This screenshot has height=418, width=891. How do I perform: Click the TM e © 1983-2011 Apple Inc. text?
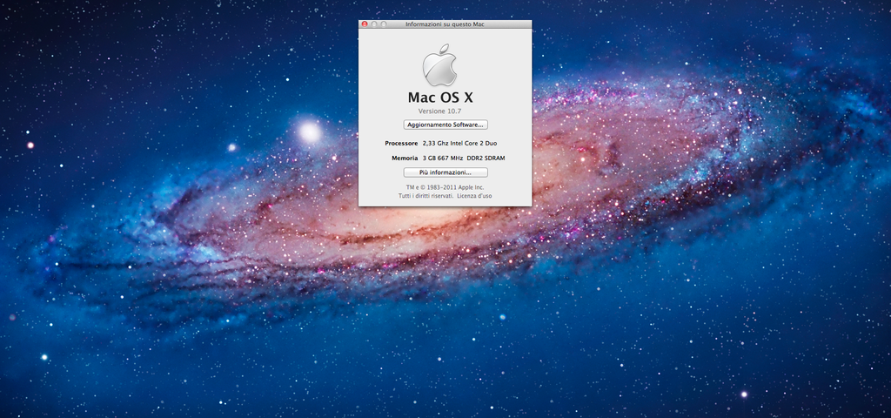coord(445,187)
